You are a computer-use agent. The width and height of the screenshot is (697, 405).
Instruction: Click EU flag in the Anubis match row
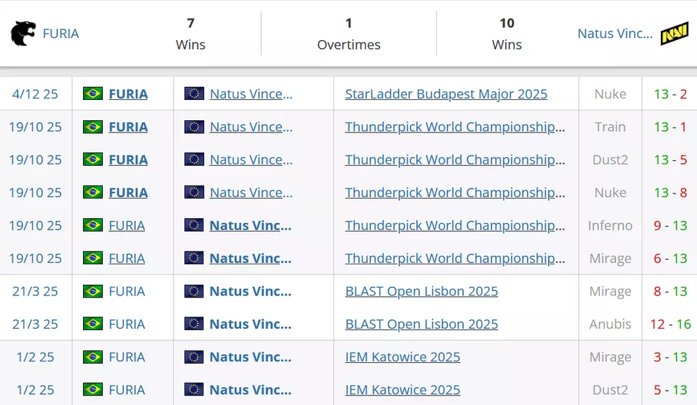point(194,324)
